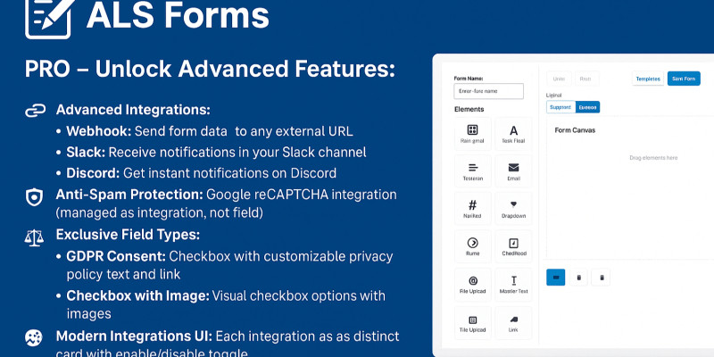
Task: Select the Rume element tile
Action: click(473, 245)
